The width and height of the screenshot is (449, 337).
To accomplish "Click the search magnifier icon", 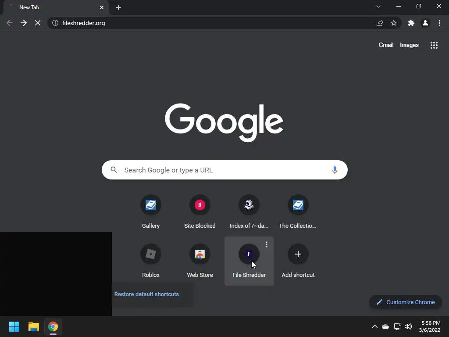I will [114, 170].
